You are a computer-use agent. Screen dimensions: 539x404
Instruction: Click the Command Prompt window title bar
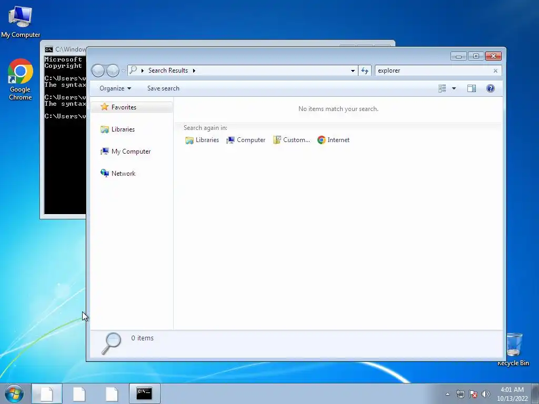[66, 49]
